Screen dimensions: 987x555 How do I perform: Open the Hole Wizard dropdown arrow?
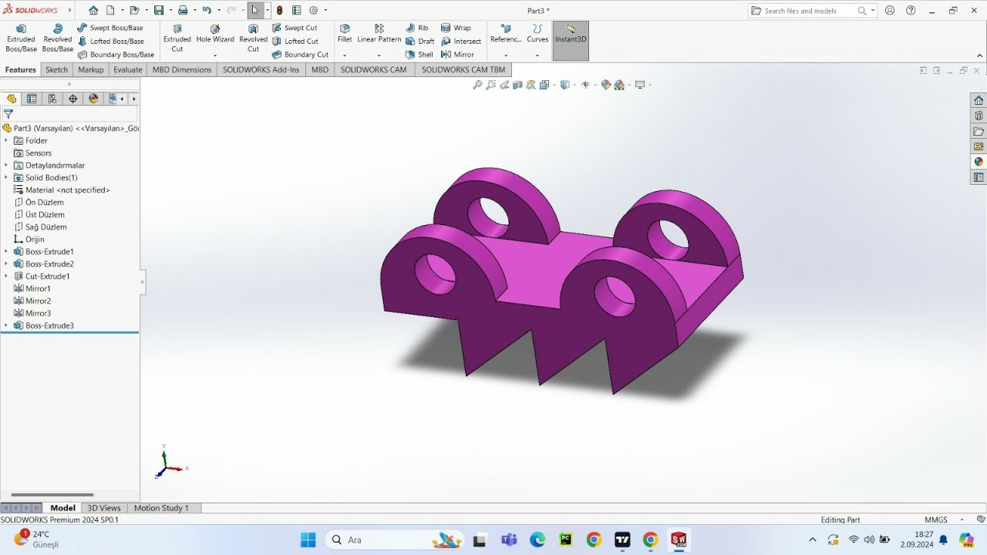[215, 55]
